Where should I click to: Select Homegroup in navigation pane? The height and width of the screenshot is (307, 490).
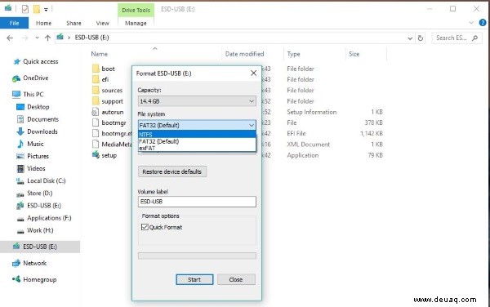click(40, 279)
